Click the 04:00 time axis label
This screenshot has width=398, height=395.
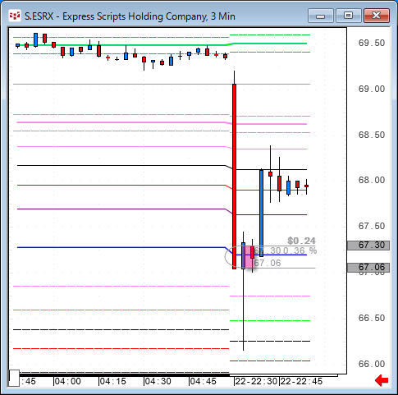[67, 381]
